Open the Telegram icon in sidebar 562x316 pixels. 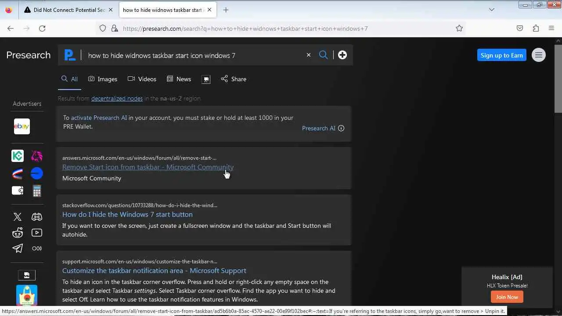[18, 248]
